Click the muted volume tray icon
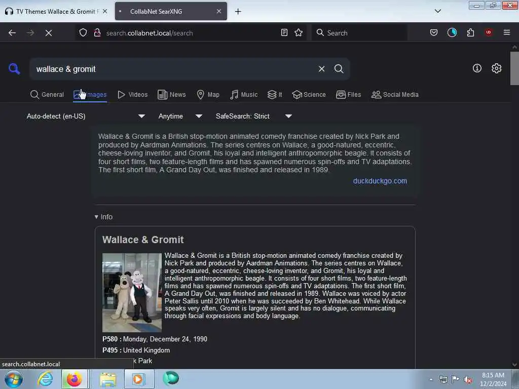This screenshot has height=389, width=519. [x=468, y=379]
